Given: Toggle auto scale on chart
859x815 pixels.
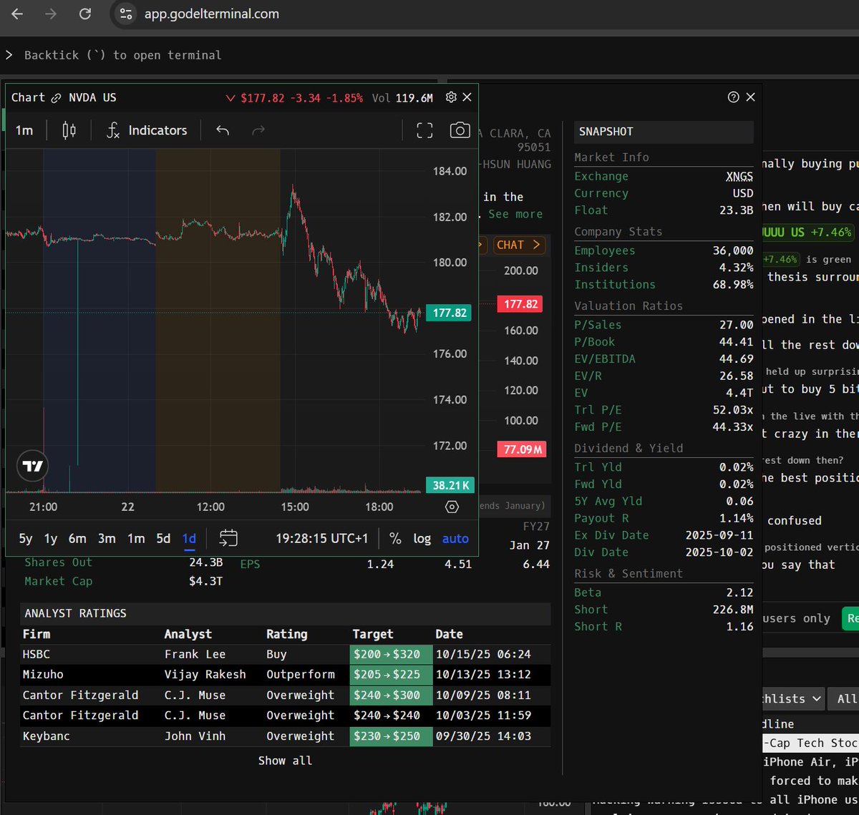Looking at the screenshot, I should point(455,539).
